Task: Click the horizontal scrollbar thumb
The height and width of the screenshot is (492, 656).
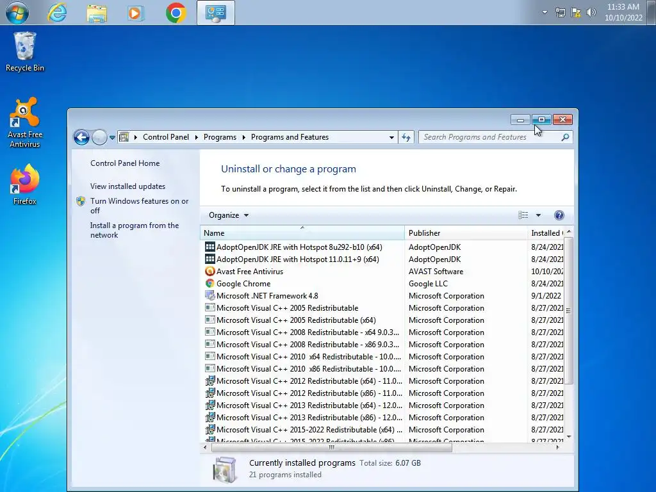Action: point(331,447)
